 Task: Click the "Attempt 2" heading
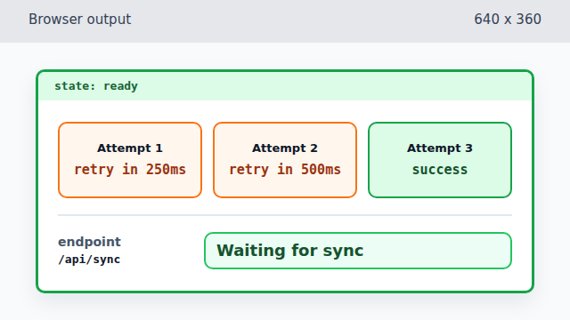(285, 148)
